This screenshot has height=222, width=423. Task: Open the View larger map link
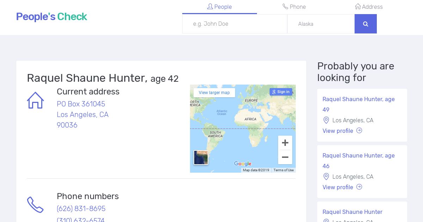point(214,93)
